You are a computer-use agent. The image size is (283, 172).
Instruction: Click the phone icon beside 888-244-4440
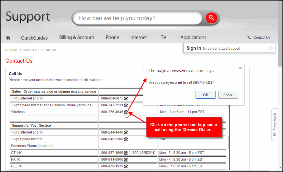coord(126,132)
